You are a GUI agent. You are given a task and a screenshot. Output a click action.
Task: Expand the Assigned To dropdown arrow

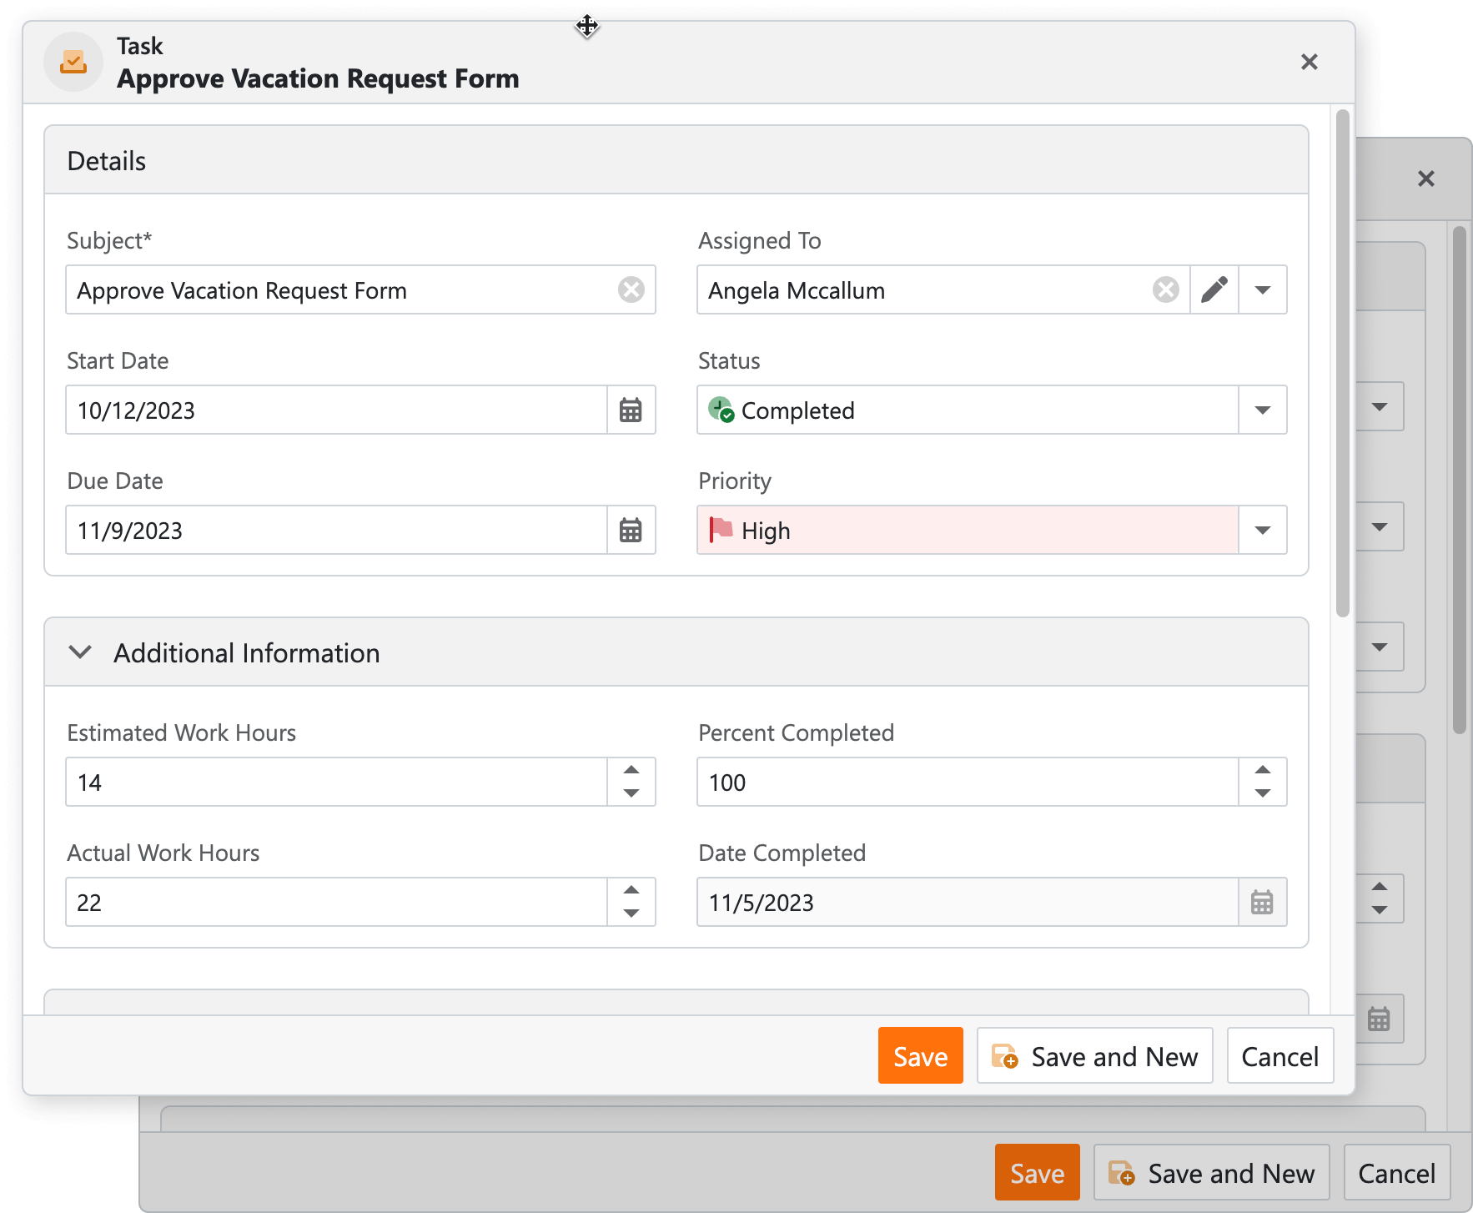(x=1263, y=289)
